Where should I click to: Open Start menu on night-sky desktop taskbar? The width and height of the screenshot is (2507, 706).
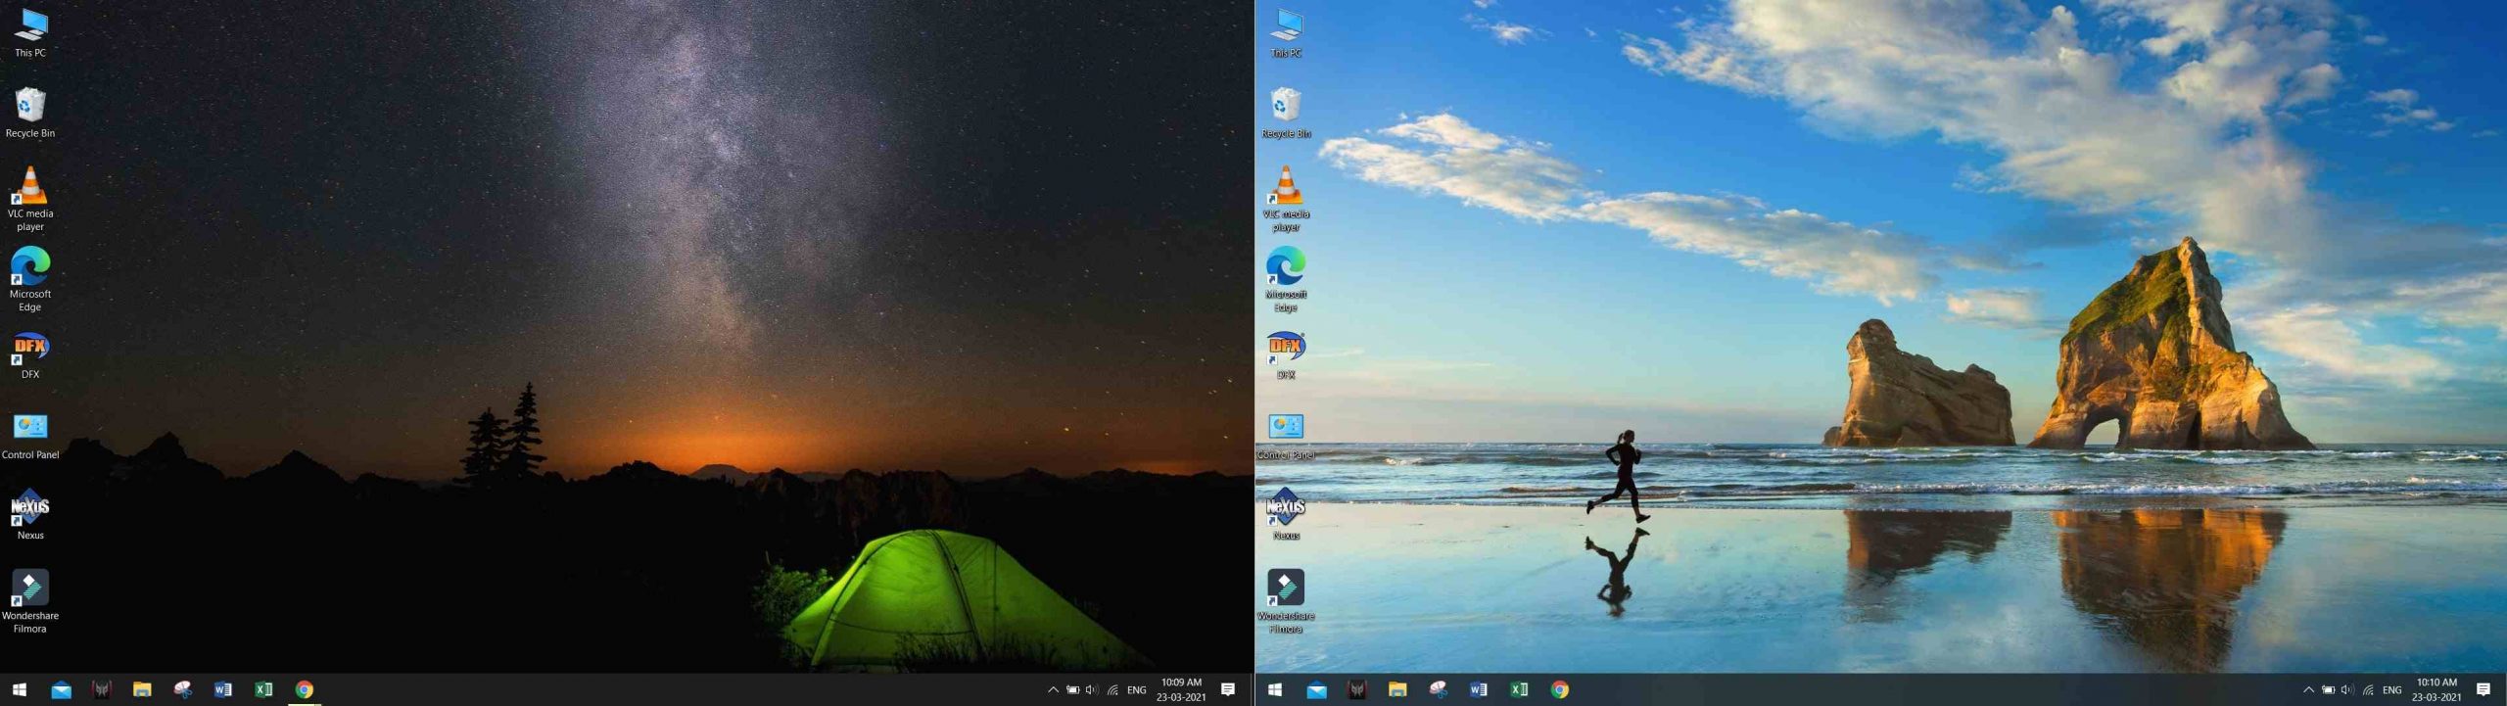pos(20,689)
